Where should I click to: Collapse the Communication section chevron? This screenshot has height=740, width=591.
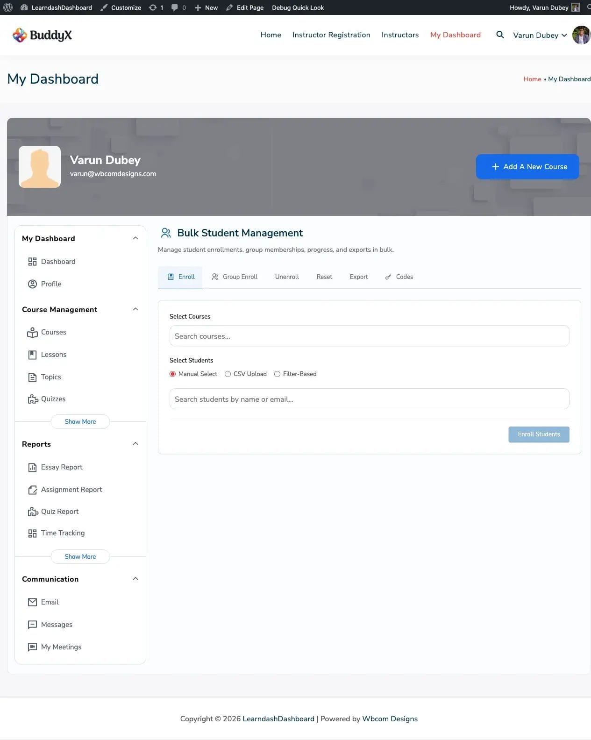coord(135,579)
